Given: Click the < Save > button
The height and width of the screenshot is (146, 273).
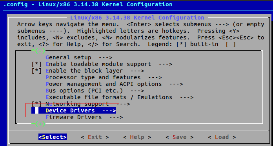Looking at the screenshot, I should pyautogui.click(x=180, y=137).
